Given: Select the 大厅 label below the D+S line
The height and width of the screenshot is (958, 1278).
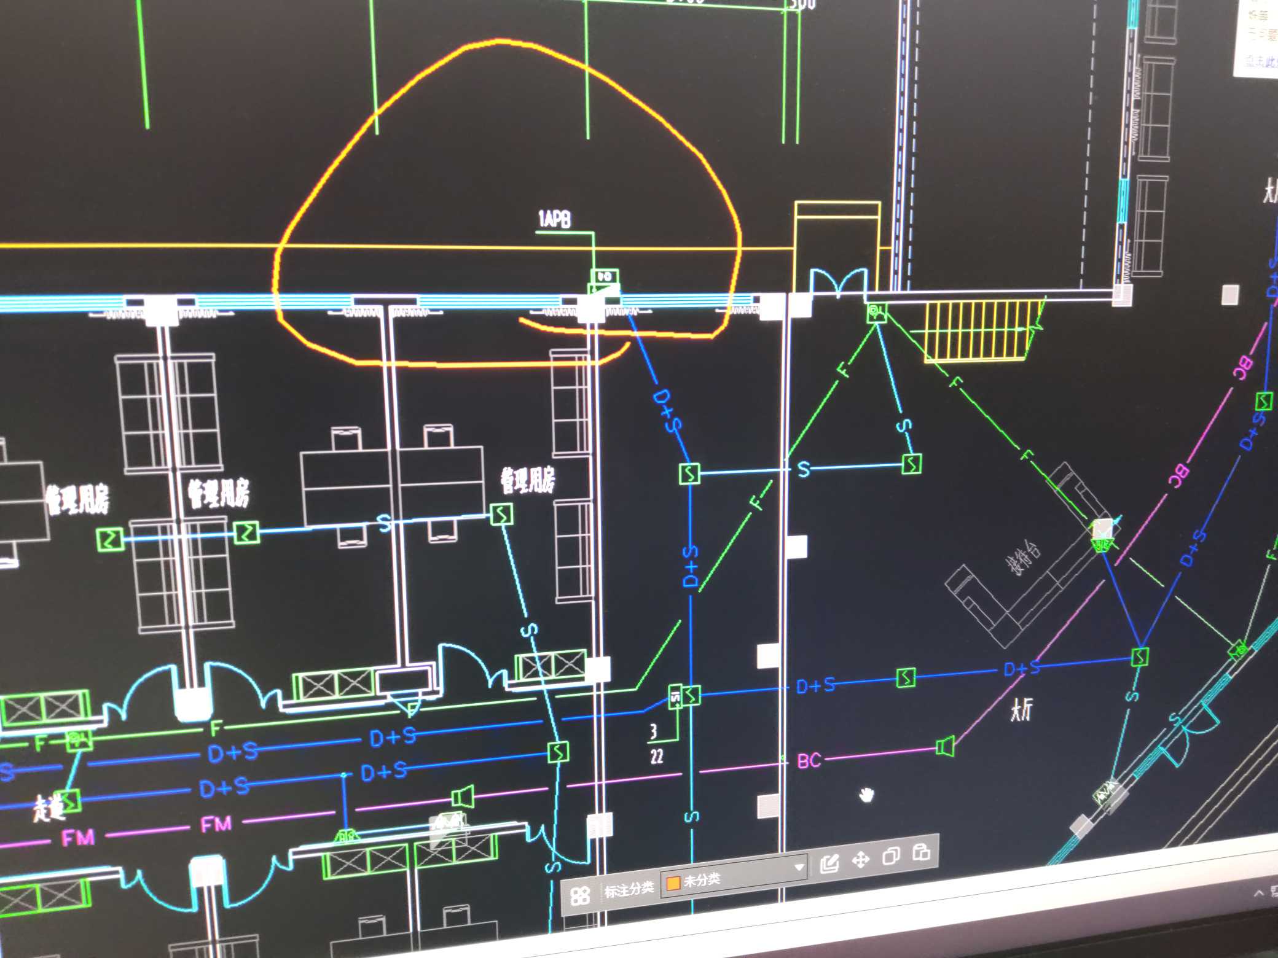Looking at the screenshot, I should pos(1022,710).
